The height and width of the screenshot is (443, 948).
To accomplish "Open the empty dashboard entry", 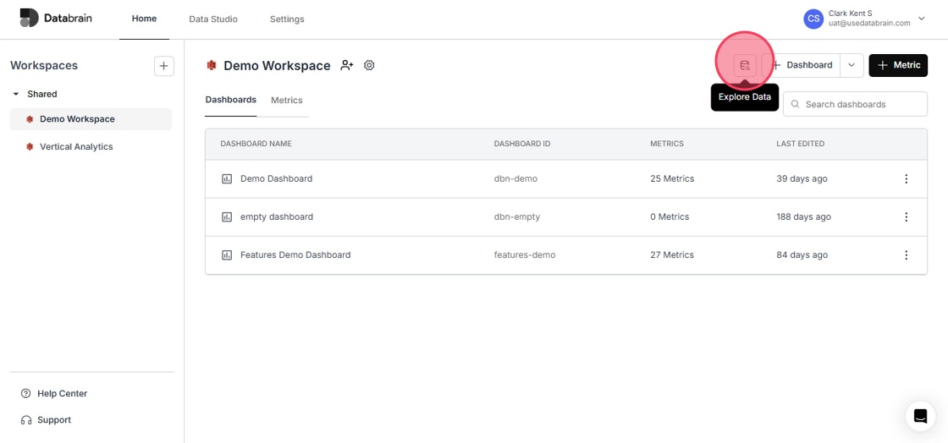I will (277, 216).
